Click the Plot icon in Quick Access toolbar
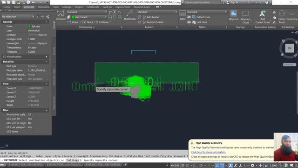The image size is (298, 168). coord(28,2)
